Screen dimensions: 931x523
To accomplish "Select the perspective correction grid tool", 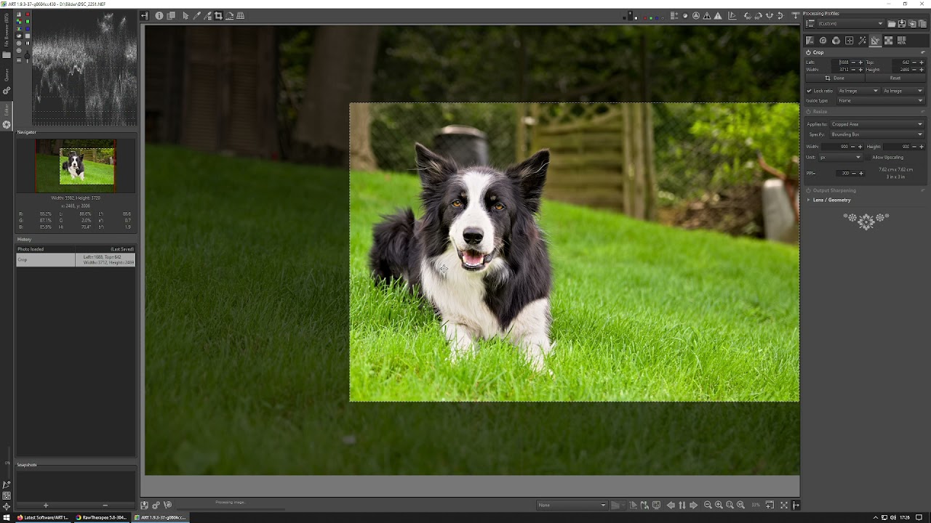I will click(241, 16).
